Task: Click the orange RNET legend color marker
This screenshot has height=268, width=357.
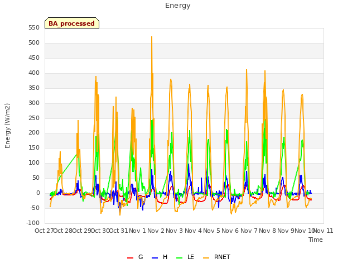Action: pyautogui.click(x=206, y=258)
